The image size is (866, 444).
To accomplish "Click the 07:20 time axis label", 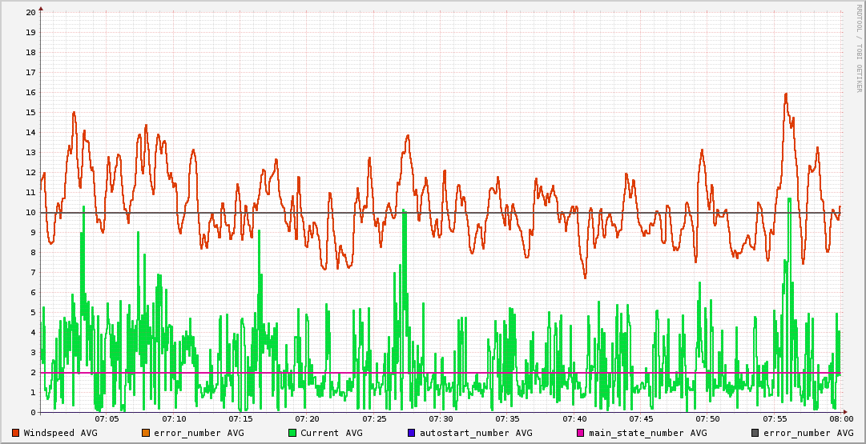I will (308, 420).
